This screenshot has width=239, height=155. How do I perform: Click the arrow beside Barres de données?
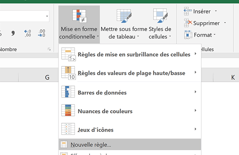coord(196,92)
